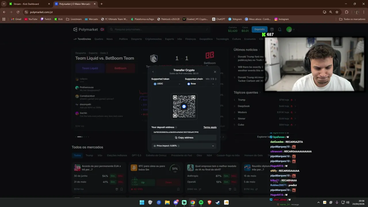Open the Windows Start menu
Image resolution: width=368 pixels, height=207 pixels.
(x=142, y=202)
